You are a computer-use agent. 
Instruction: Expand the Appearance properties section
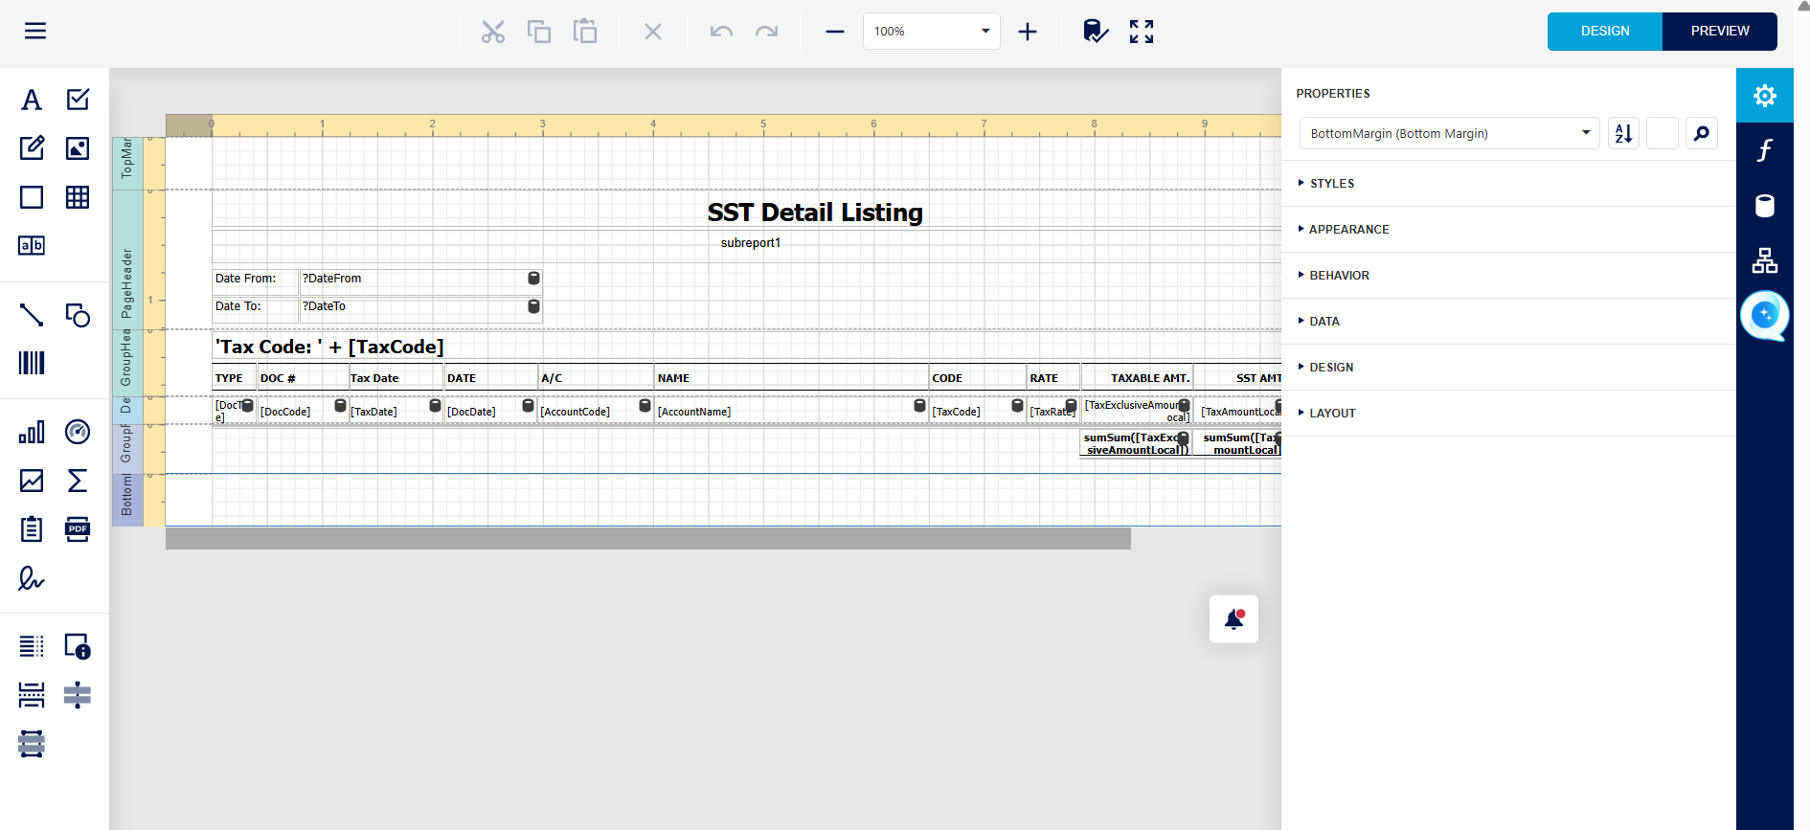(x=1348, y=230)
